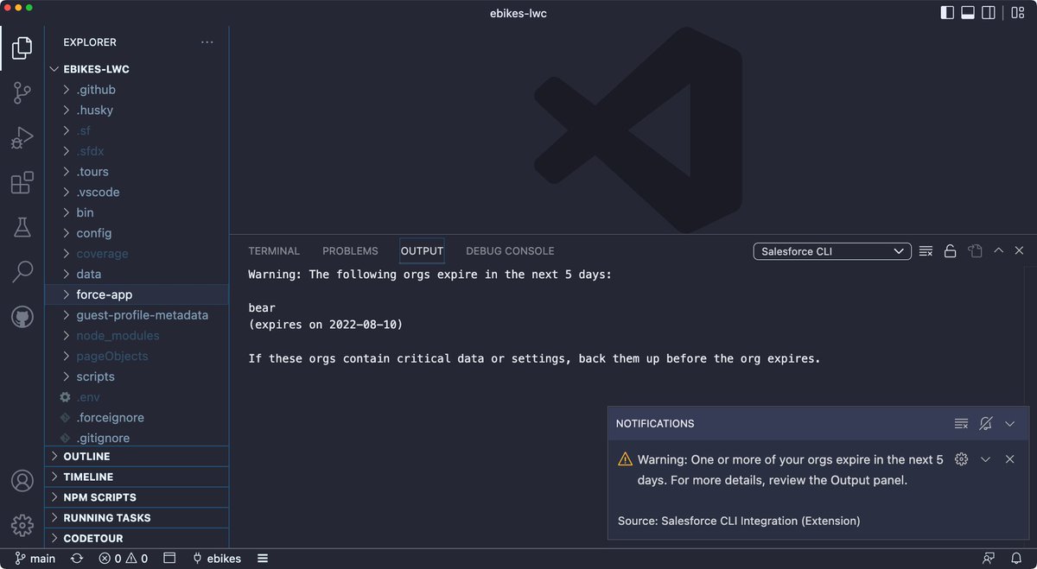Viewport: 1037px width, 569px height.
Task: Open the Search view
Action: click(x=22, y=272)
